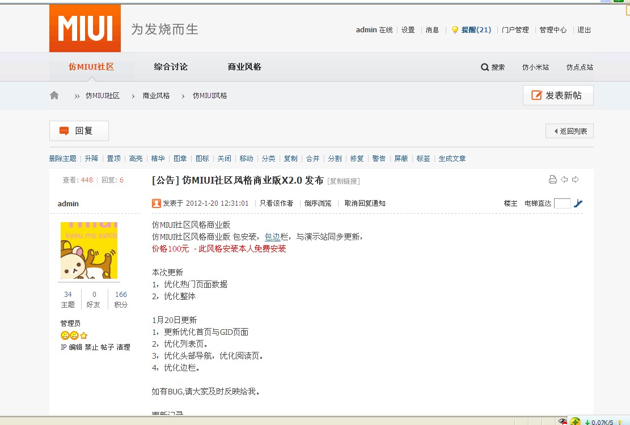Open 仿小米站 nav link
The height and width of the screenshot is (425, 630).
point(535,67)
